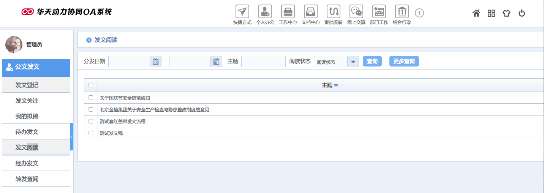Viewport: 544px width, 193px height.
Task: Select 经办发文 in the sidebar
Action: point(36,163)
